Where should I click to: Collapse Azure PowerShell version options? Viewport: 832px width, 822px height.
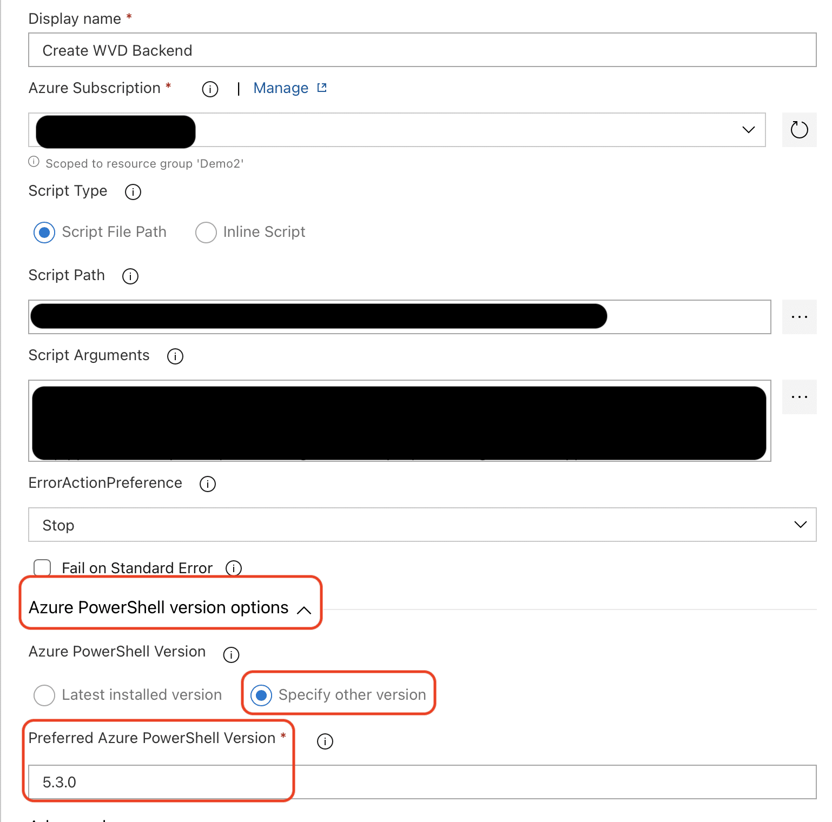tap(306, 609)
